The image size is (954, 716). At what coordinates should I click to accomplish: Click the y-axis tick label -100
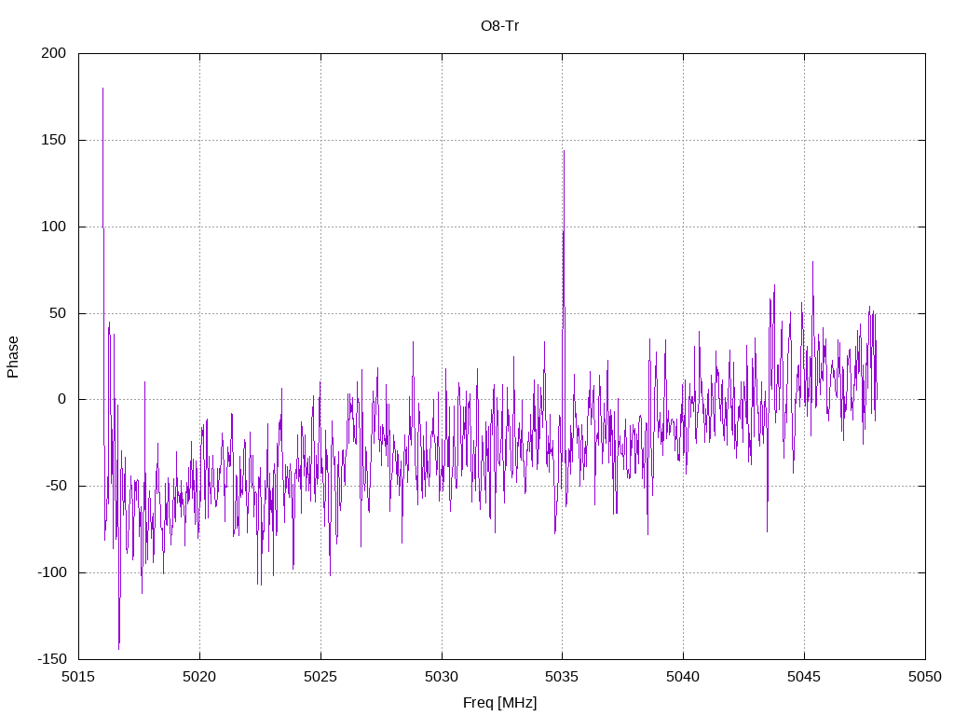point(52,572)
